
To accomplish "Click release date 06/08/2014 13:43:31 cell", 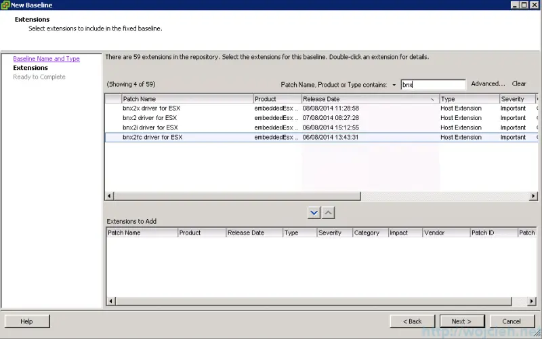I will click(x=331, y=138).
